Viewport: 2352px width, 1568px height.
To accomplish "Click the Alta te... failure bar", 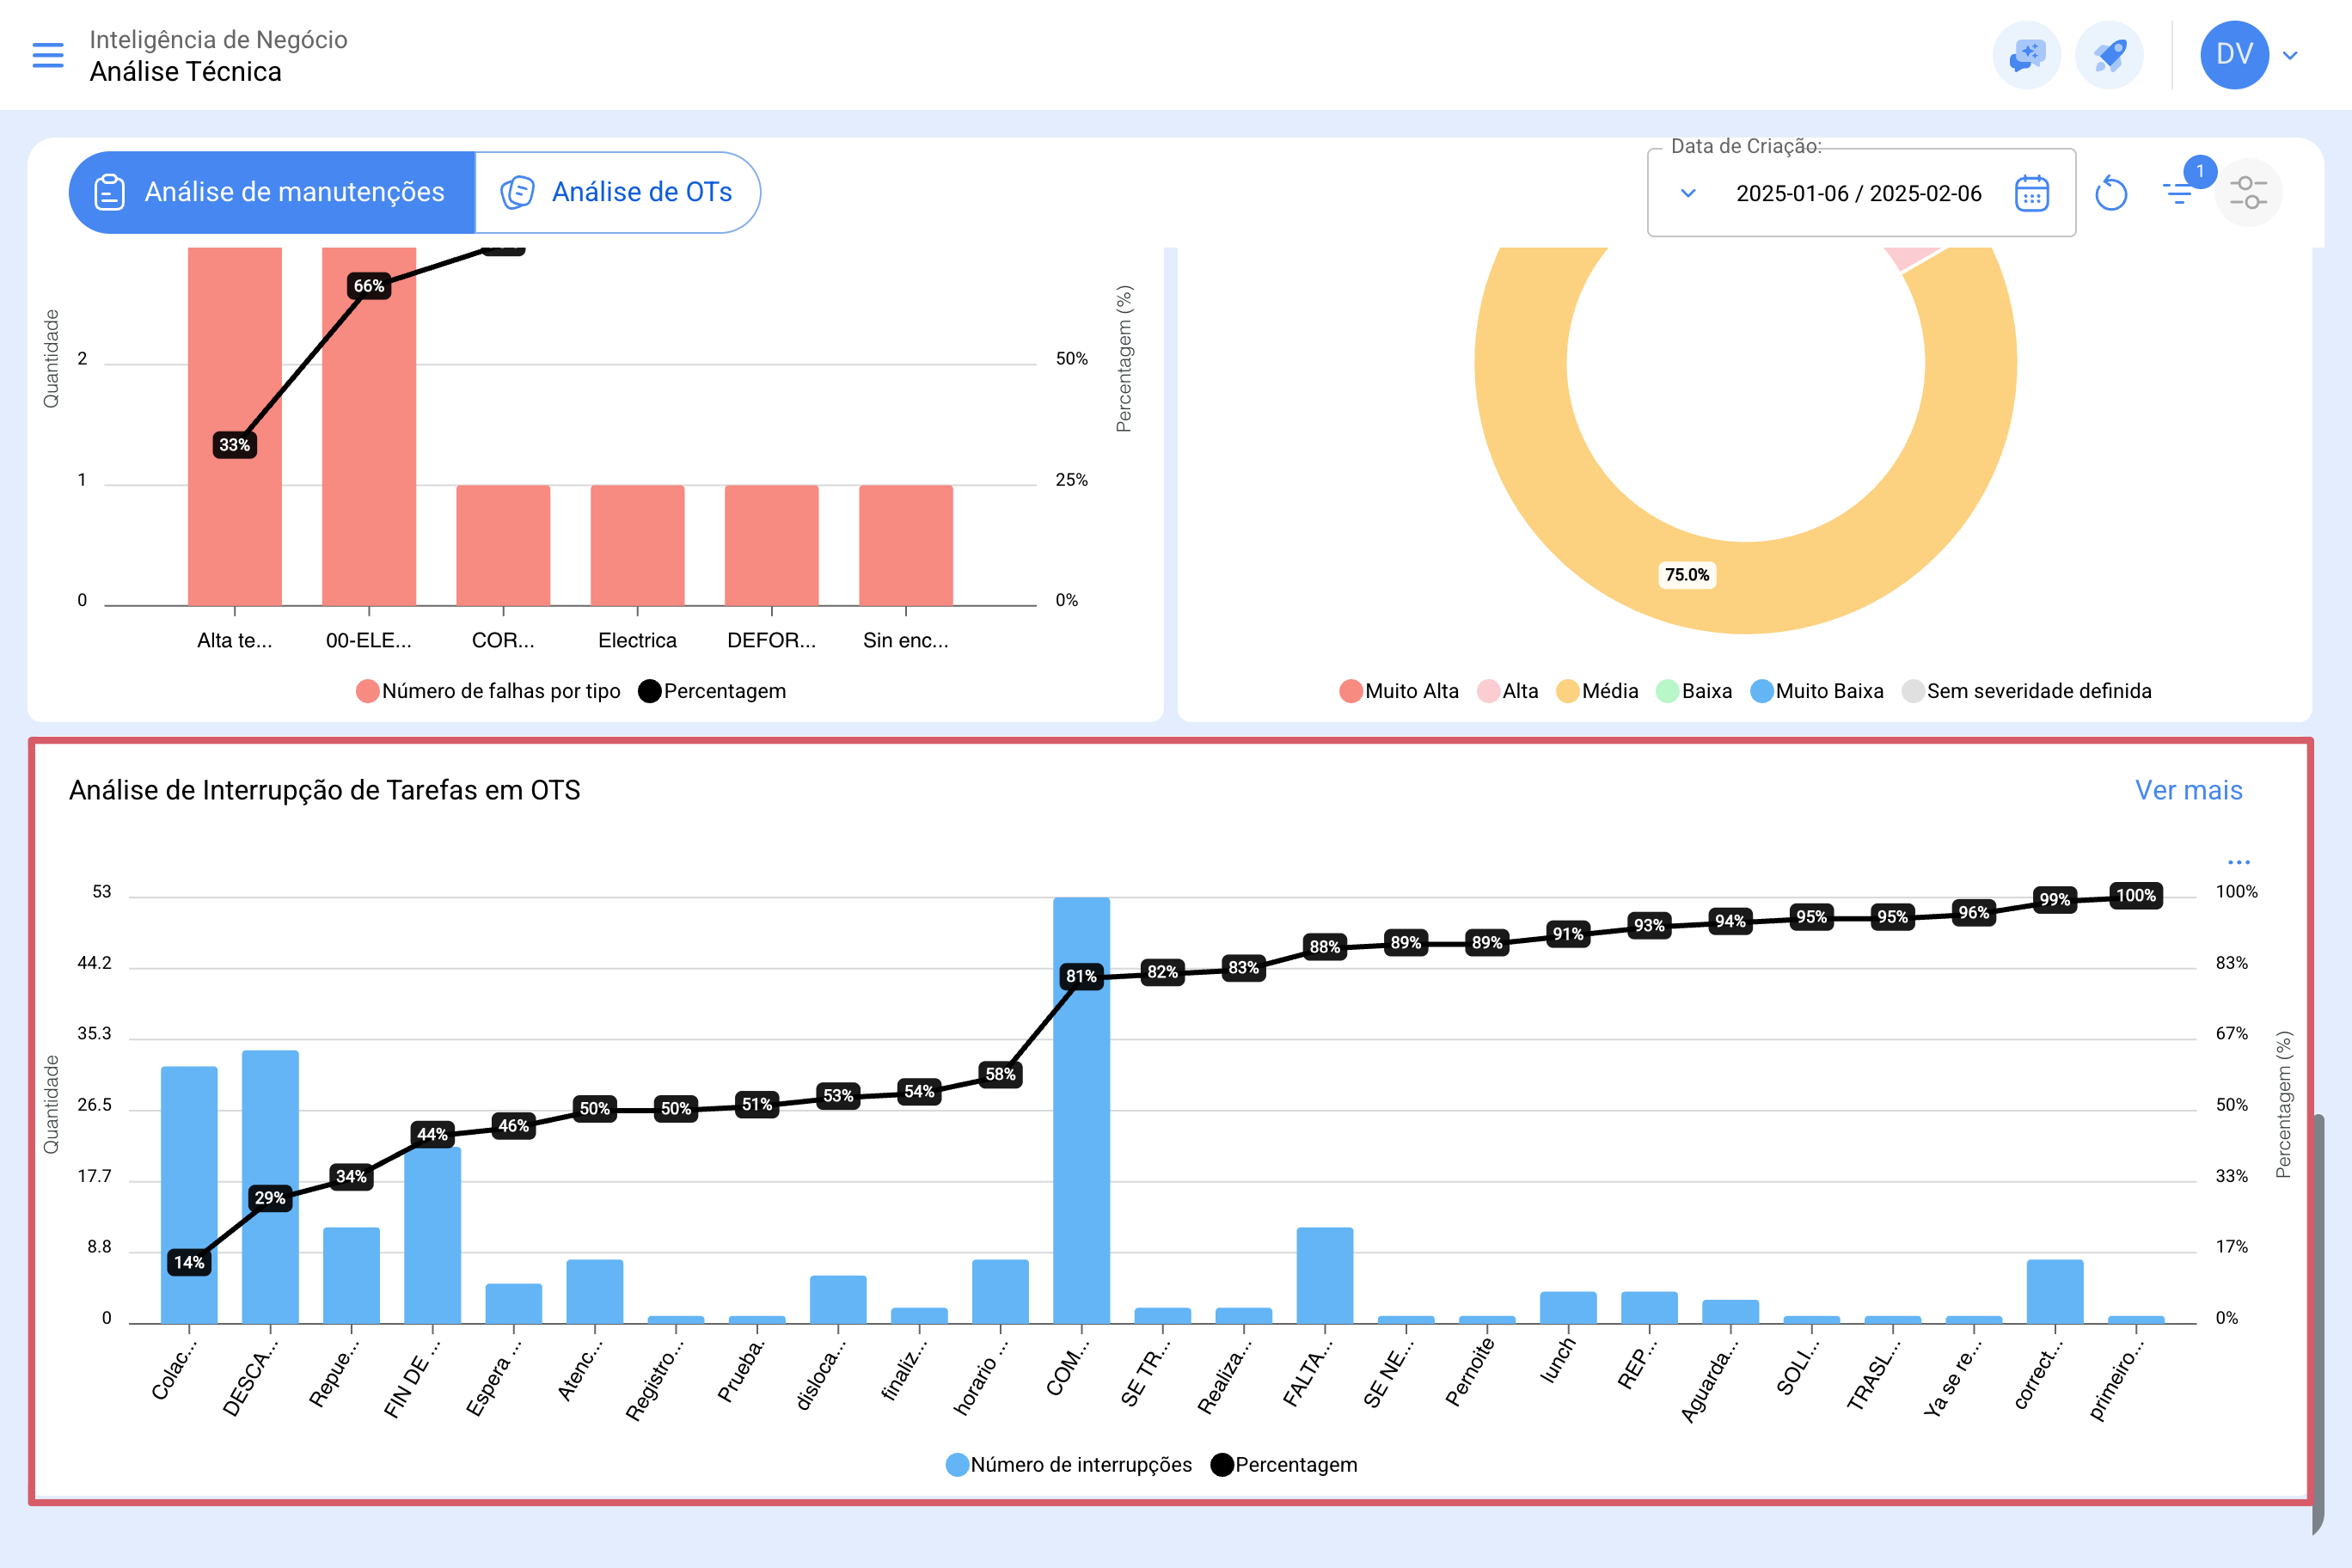I will (x=235, y=427).
